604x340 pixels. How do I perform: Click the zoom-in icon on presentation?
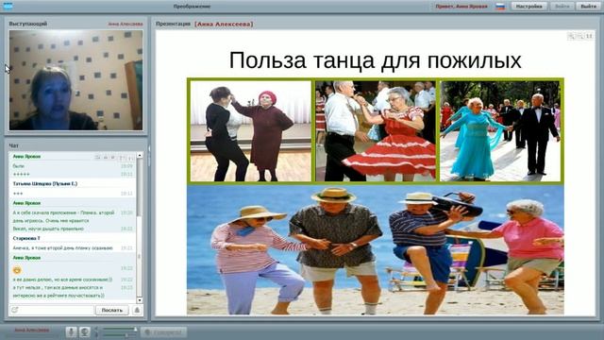point(572,36)
